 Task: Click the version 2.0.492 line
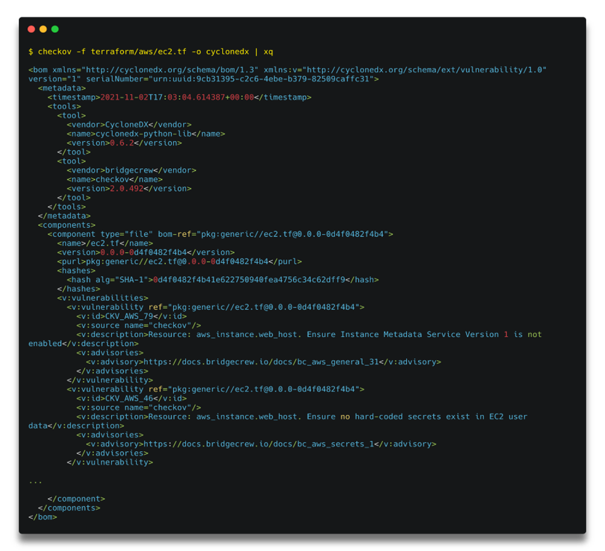129,189
